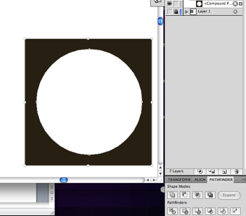The image size is (246, 216).
Task: Click the Unite shape mode icon
Action: (x=173, y=195)
